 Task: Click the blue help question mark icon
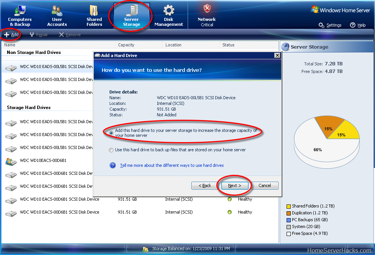pyautogui.click(x=113, y=165)
